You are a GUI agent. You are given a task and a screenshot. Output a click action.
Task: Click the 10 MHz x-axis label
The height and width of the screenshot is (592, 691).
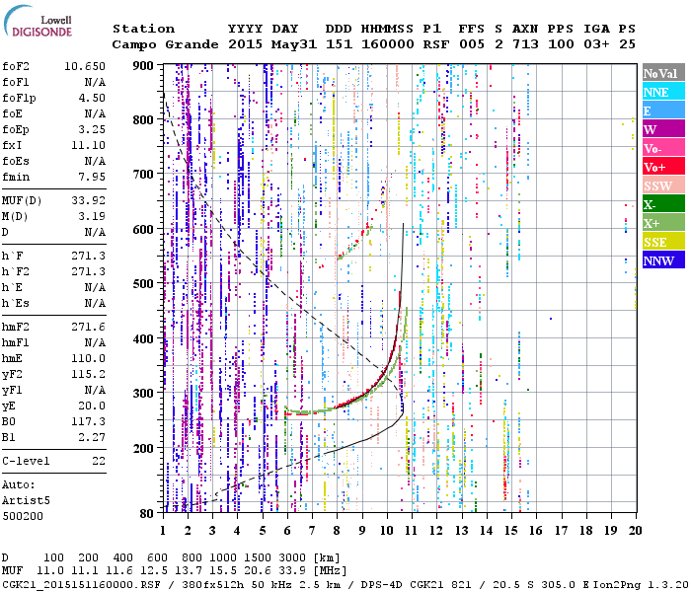click(387, 531)
